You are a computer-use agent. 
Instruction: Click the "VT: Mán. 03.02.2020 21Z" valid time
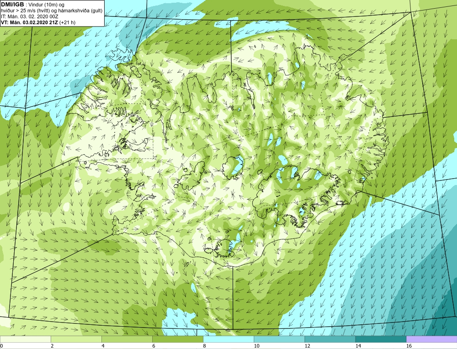tap(29, 22)
